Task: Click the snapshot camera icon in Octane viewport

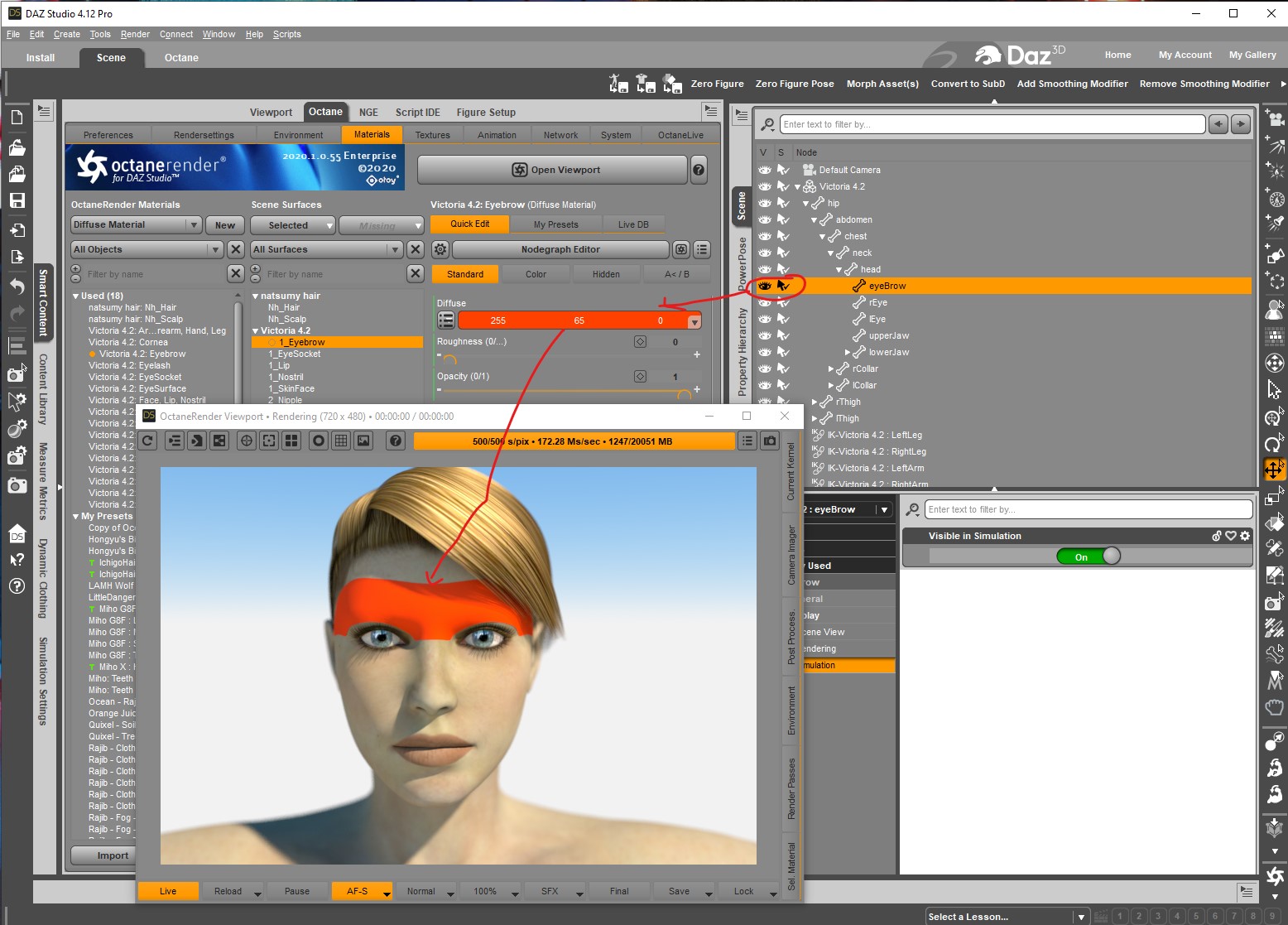Action: [770, 441]
